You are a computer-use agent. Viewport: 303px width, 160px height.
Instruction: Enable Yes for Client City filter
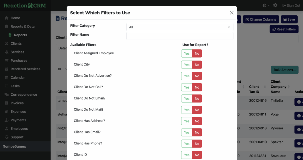point(187,65)
